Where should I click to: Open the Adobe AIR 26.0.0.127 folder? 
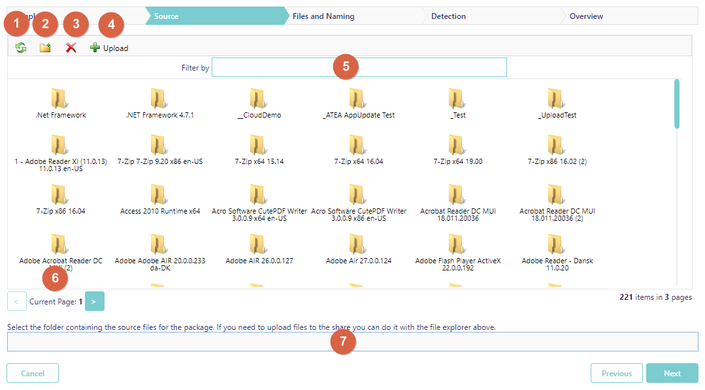point(259,245)
